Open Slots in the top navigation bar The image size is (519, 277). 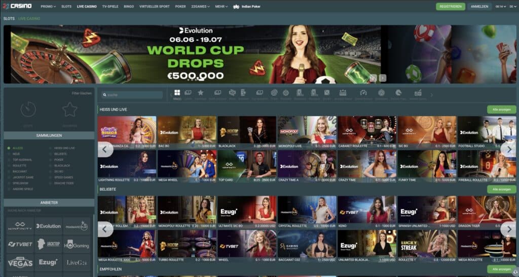click(x=66, y=7)
